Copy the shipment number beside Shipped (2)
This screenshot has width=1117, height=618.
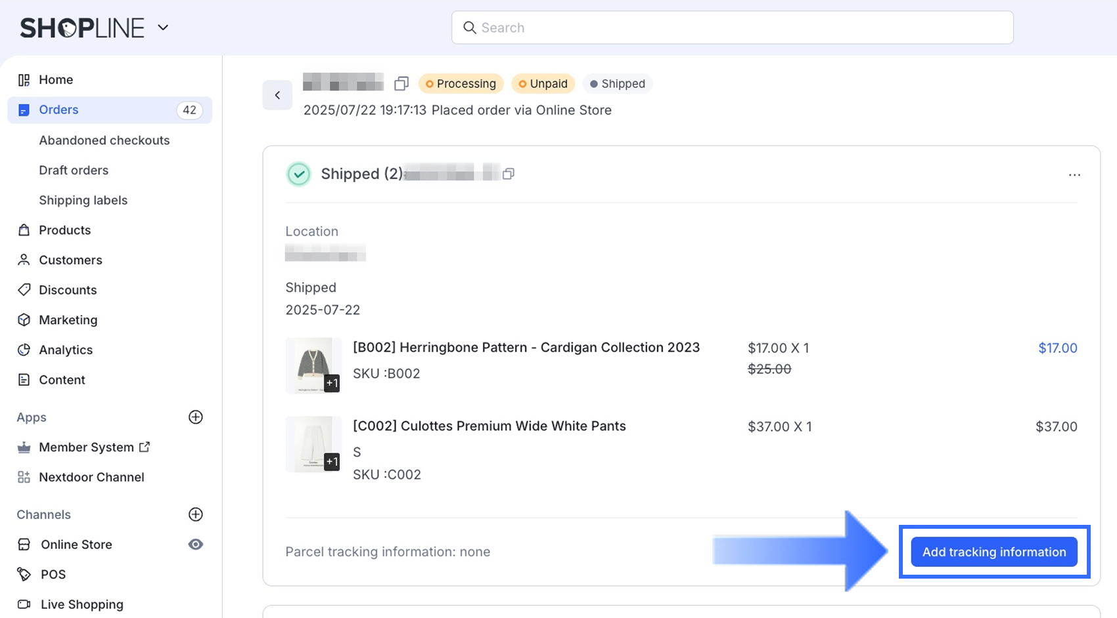pos(508,174)
